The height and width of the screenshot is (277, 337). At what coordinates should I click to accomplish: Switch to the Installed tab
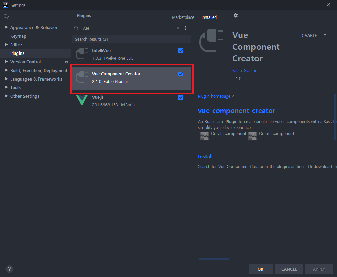coord(209,17)
